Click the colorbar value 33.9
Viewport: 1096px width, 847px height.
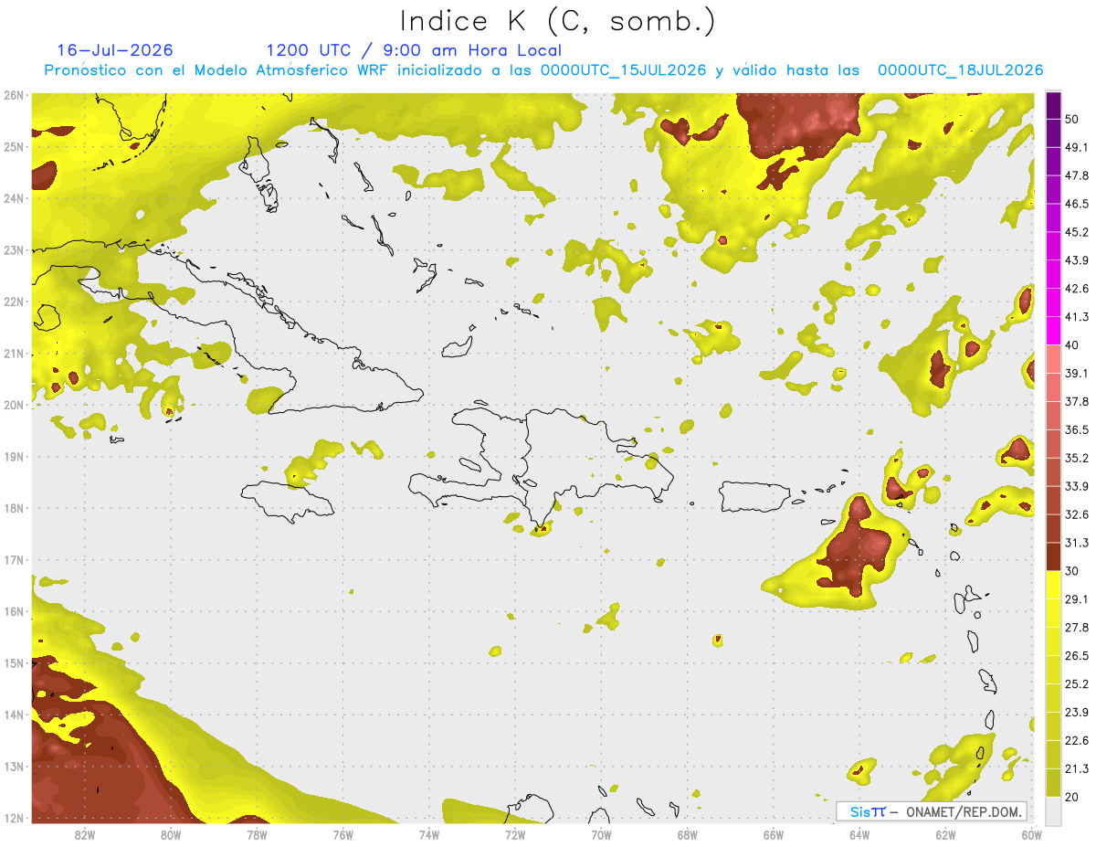[x=1077, y=486]
